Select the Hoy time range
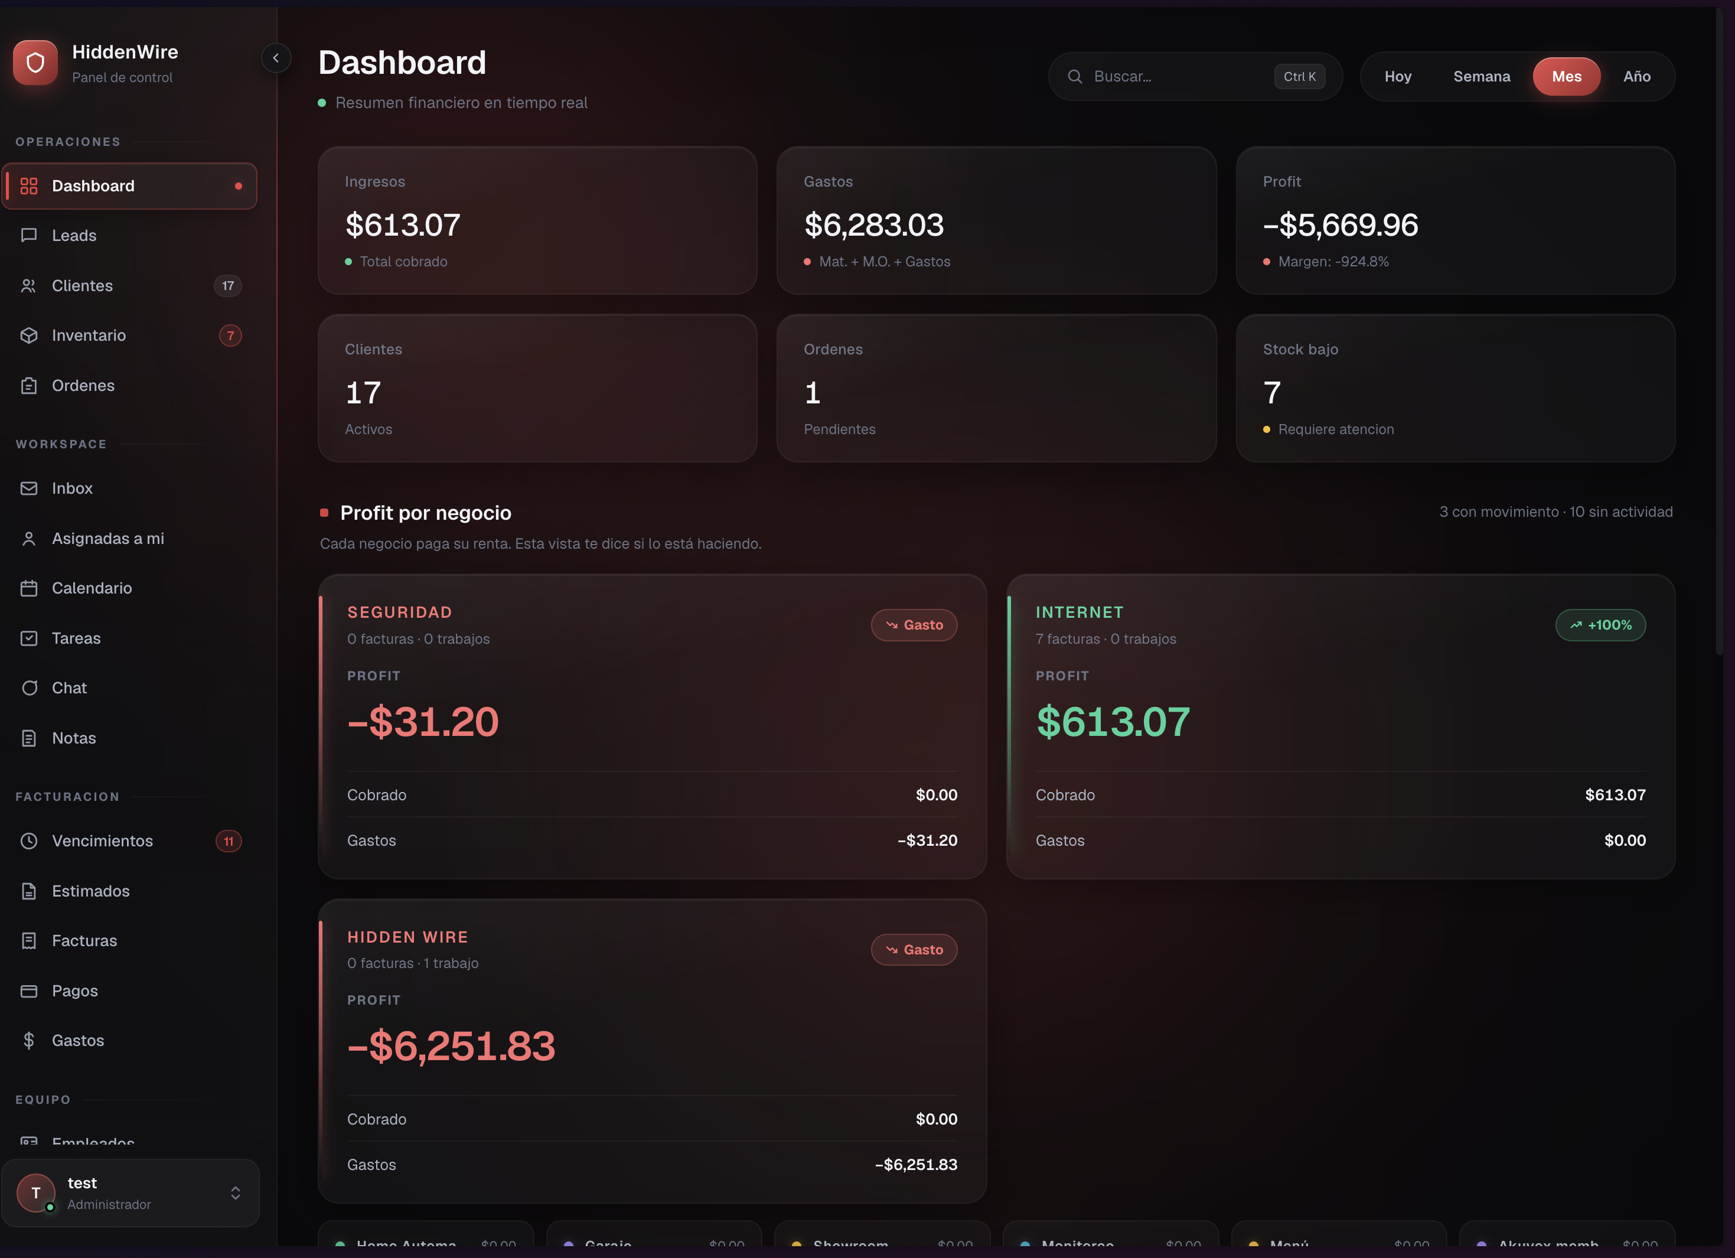Screen dimensions: 1735x1258 pyautogui.click(x=1398, y=77)
